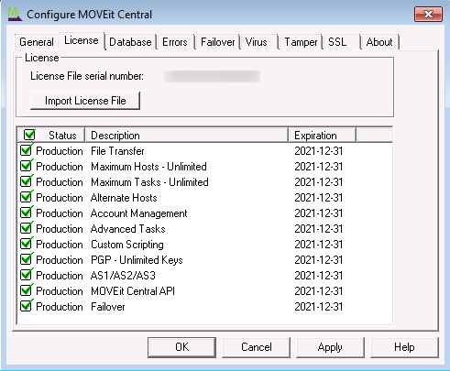Select the 'MOVEit Central API' description text

pos(133,291)
